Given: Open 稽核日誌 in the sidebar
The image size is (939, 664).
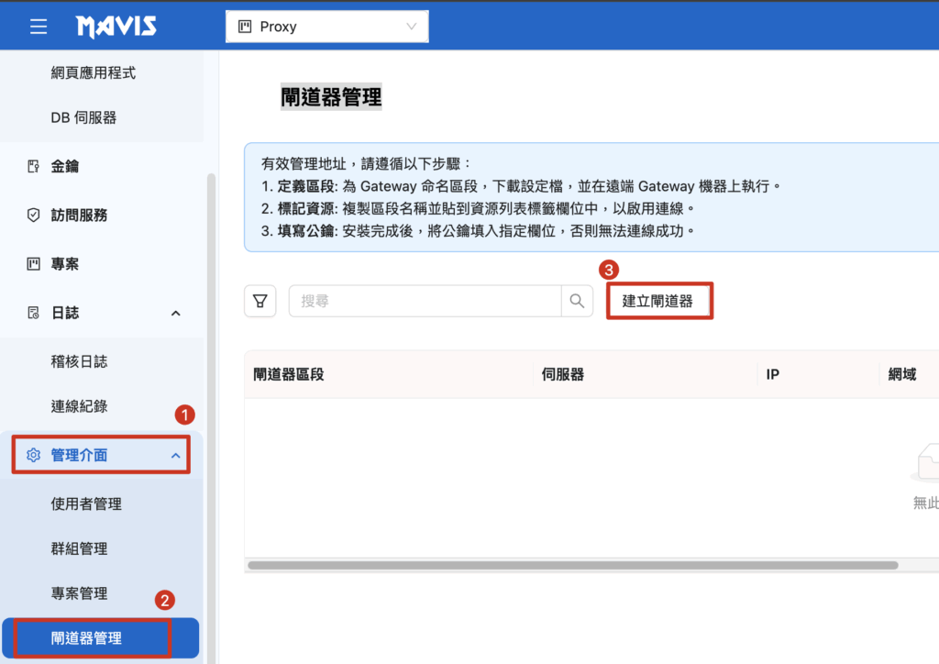Looking at the screenshot, I should [79, 361].
